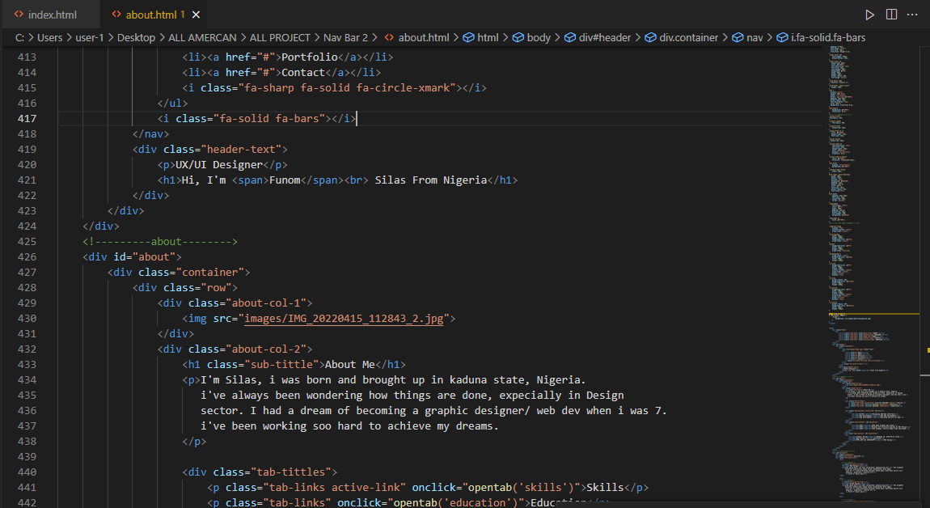The image size is (930, 508).
Task: Click line number 430 in the gutter
Action: [x=27, y=318]
